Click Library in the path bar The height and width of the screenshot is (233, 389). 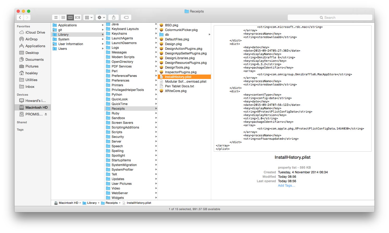coord(92,203)
